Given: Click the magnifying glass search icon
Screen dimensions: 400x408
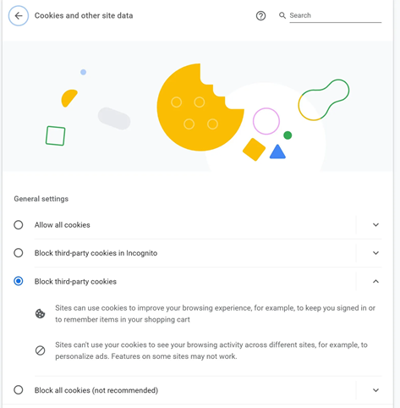Looking at the screenshot, I should pyautogui.click(x=282, y=15).
